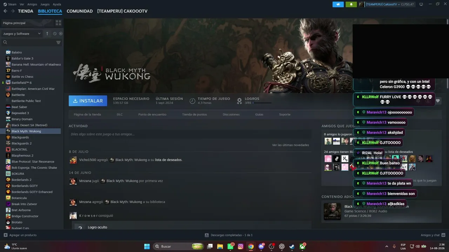Click the BLACKTAIL game icon

pos(8,149)
